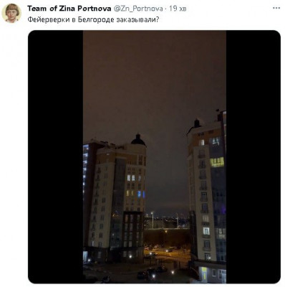The image size is (285, 287).
Task: Click the tweet text about Фейерверки в Белгороде
Action: (93, 19)
